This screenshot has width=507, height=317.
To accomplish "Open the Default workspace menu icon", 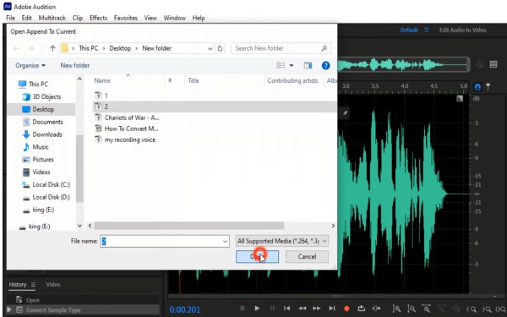I will pyautogui.click(x=427, y=30).
